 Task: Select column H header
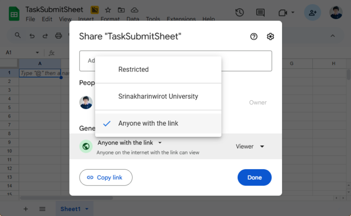[x=334, y=64]
